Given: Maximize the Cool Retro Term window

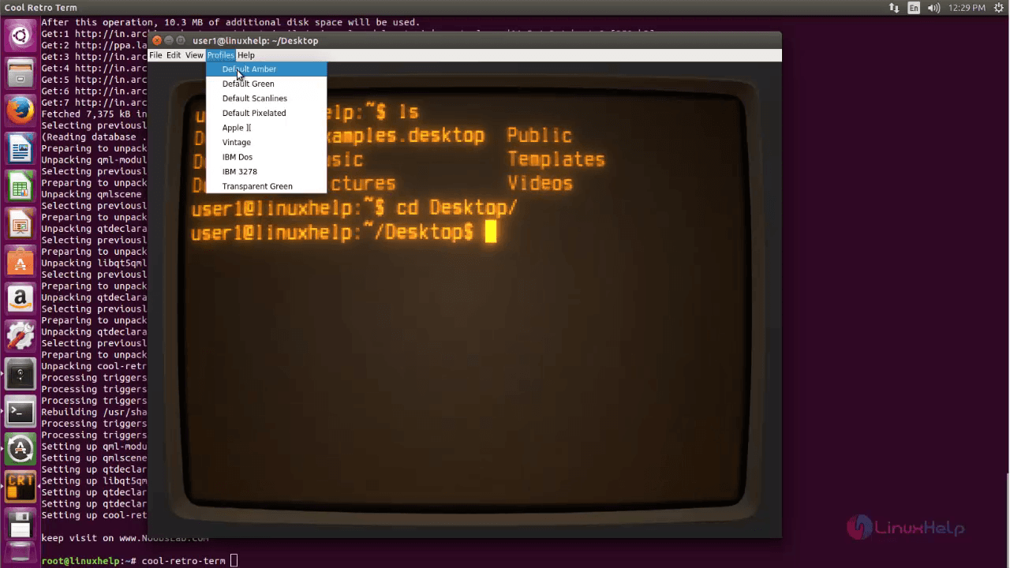Looking at the screenshot, I should (181, 40).
